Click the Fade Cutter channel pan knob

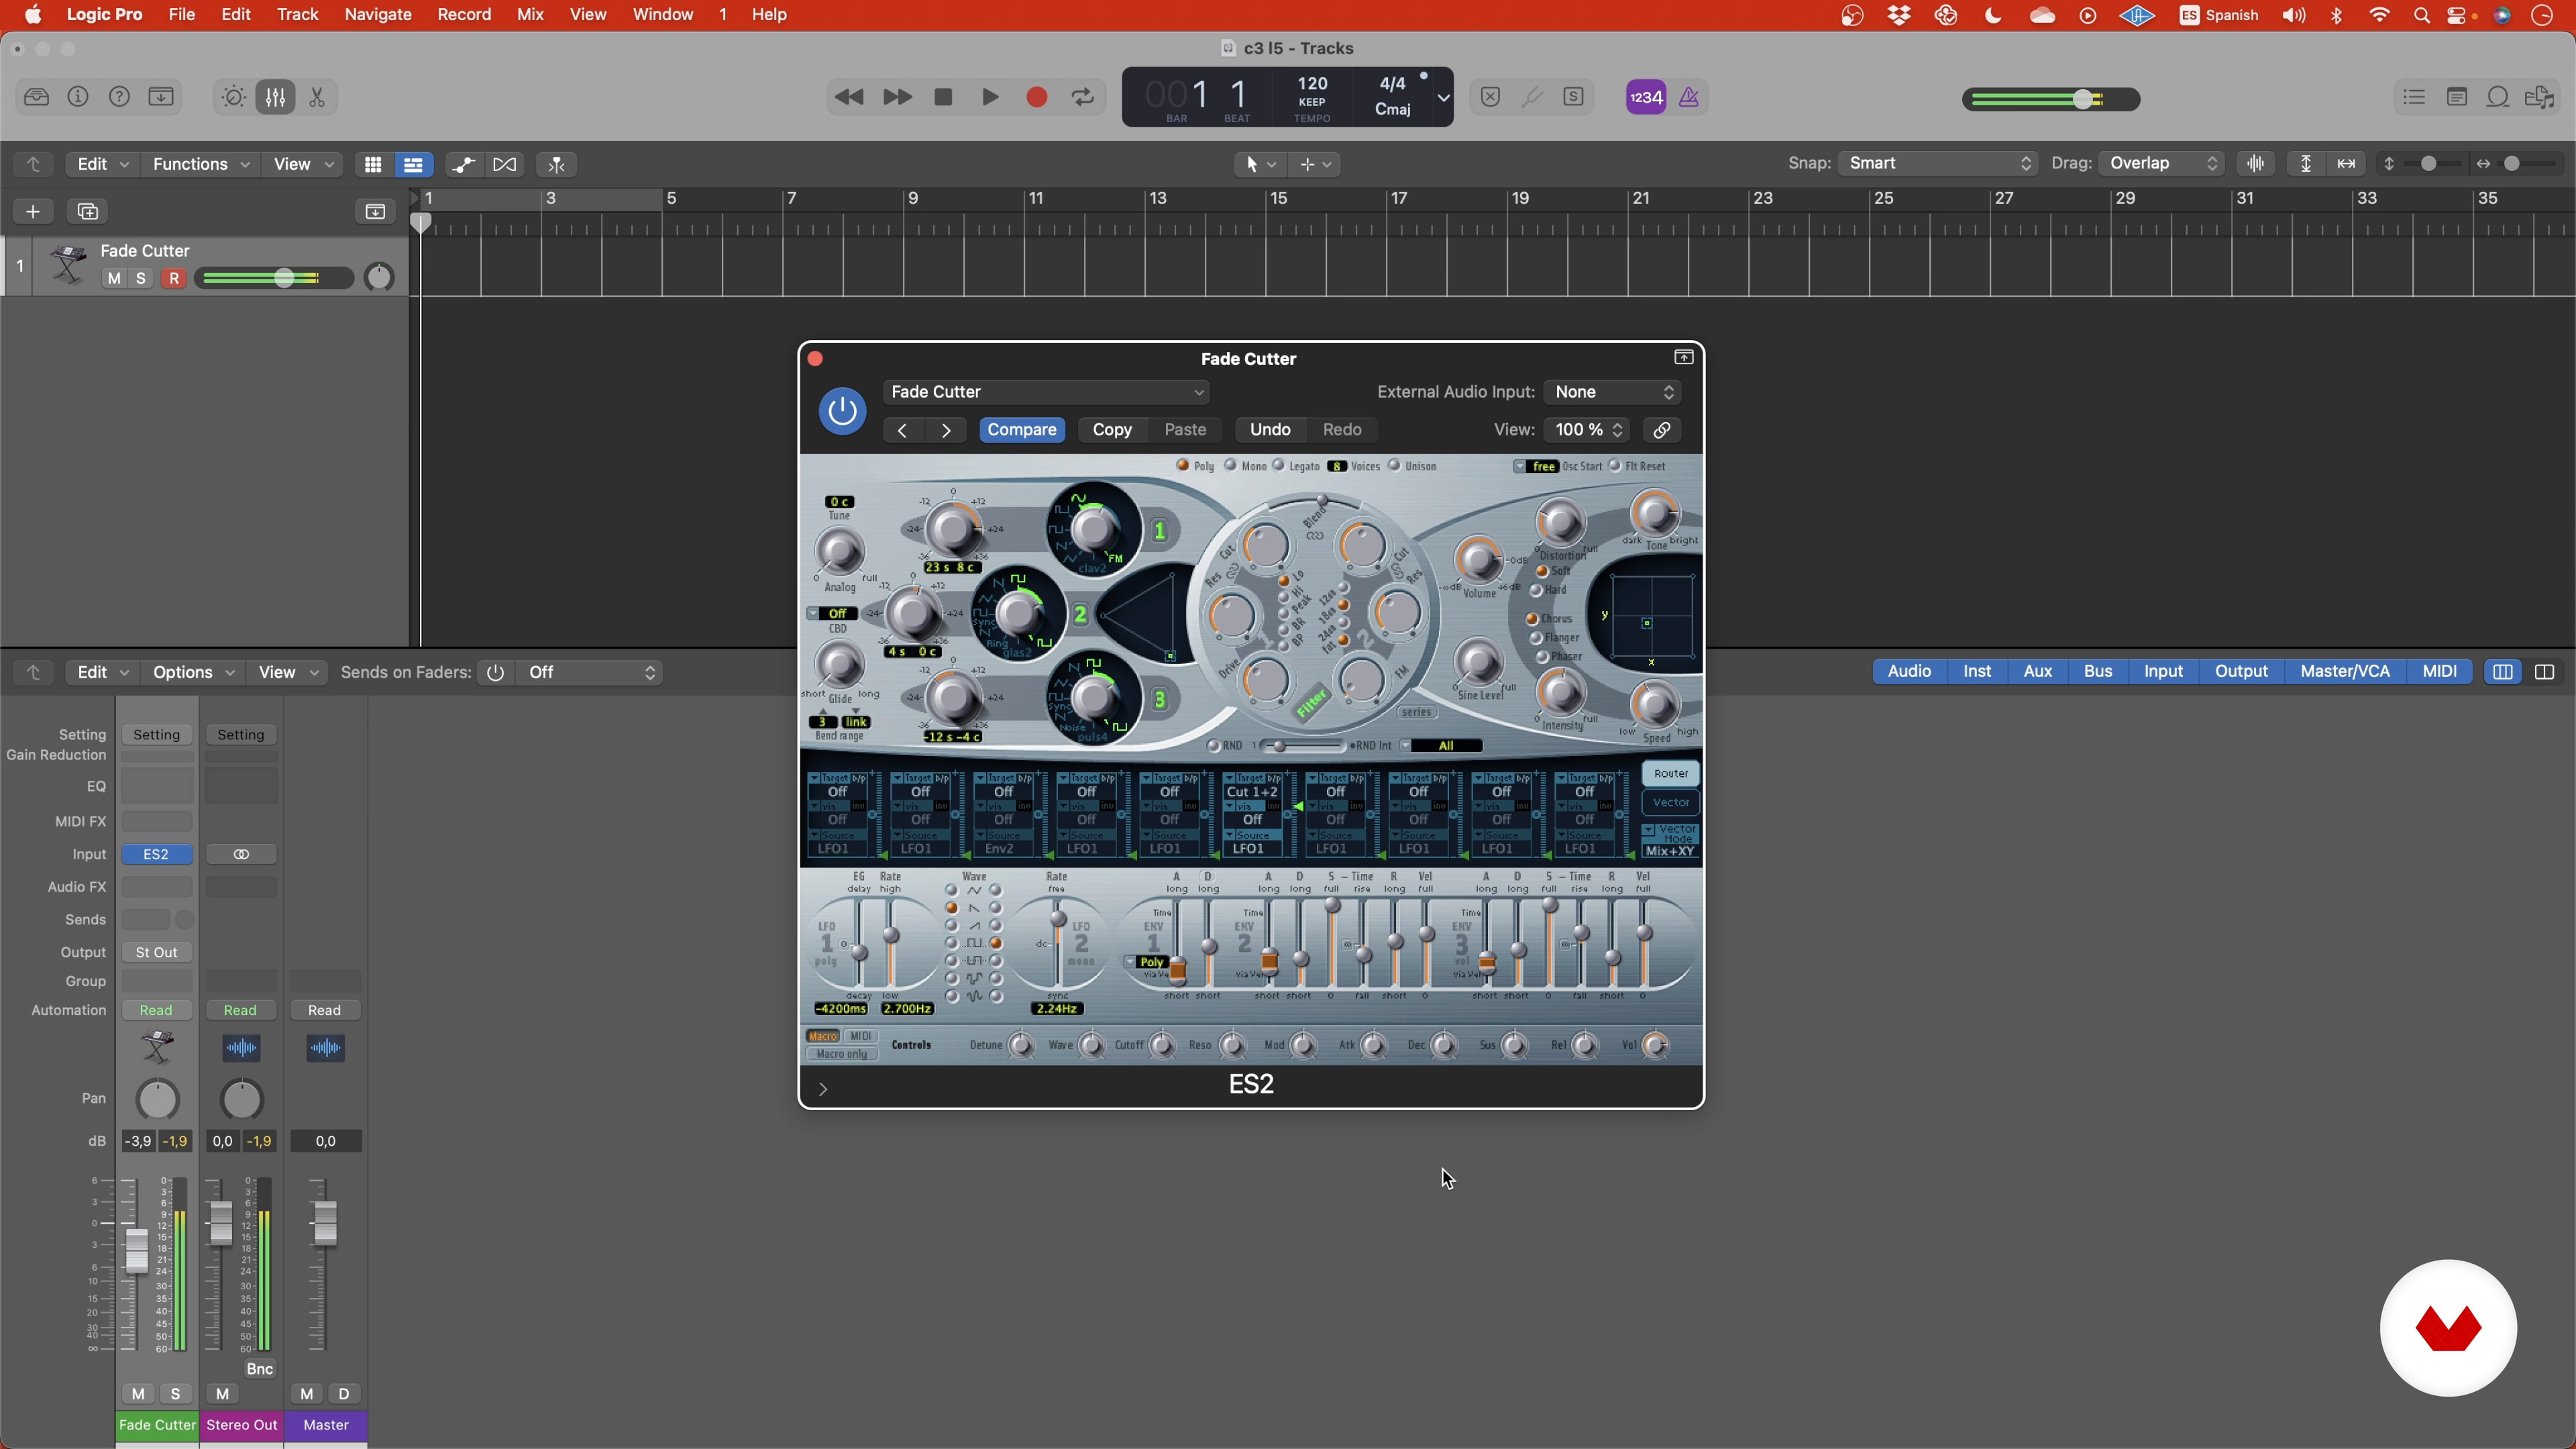click(157, 1099)
